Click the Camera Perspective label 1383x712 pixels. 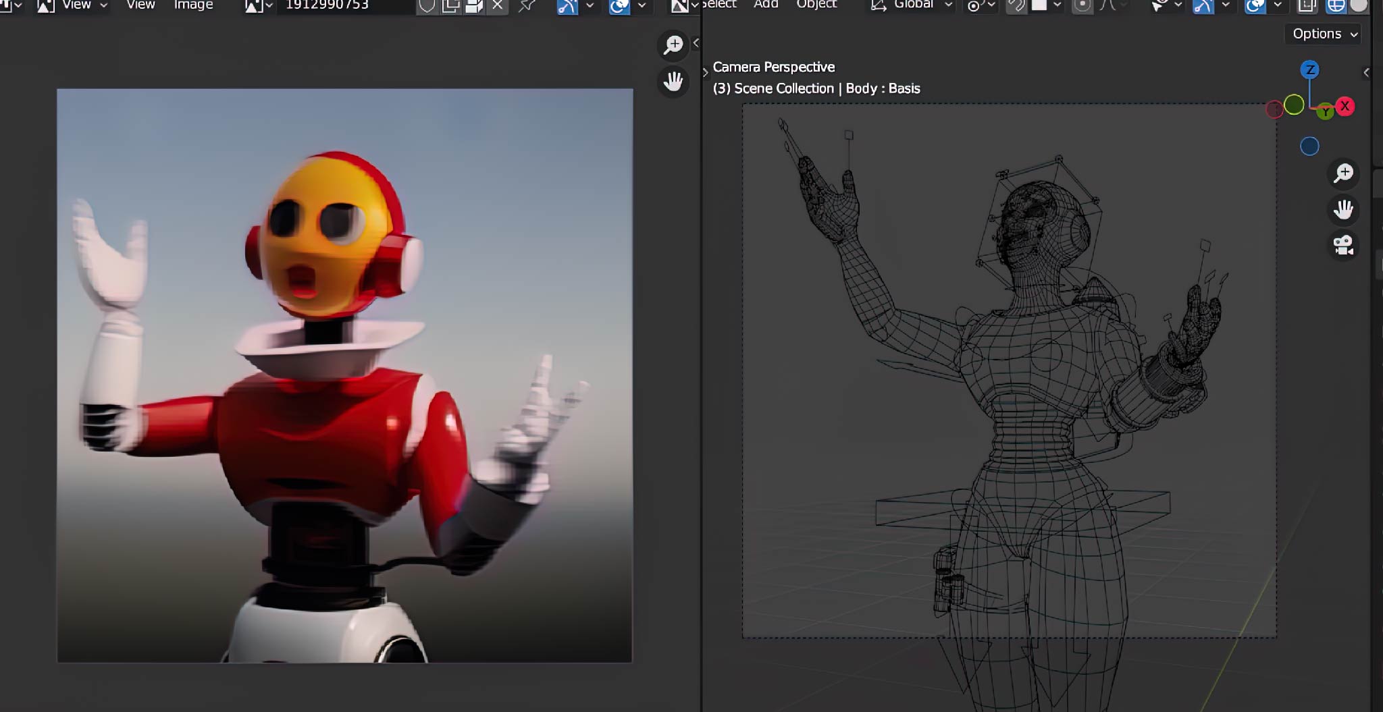pos(774,67)
